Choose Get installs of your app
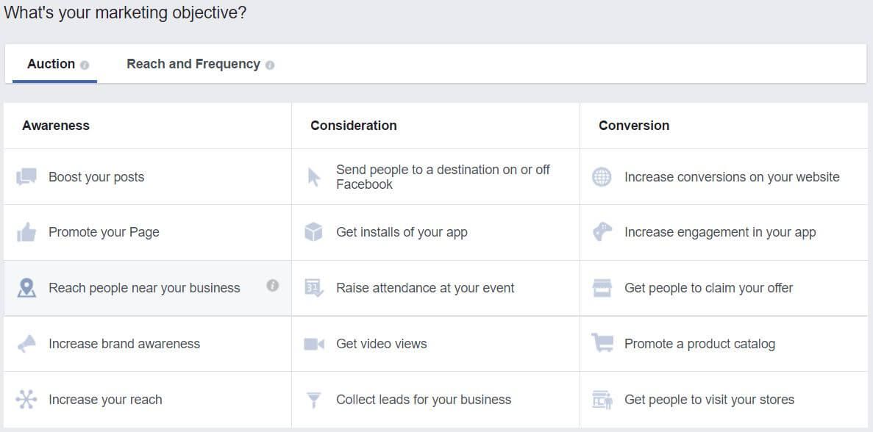 click(435, 232)
